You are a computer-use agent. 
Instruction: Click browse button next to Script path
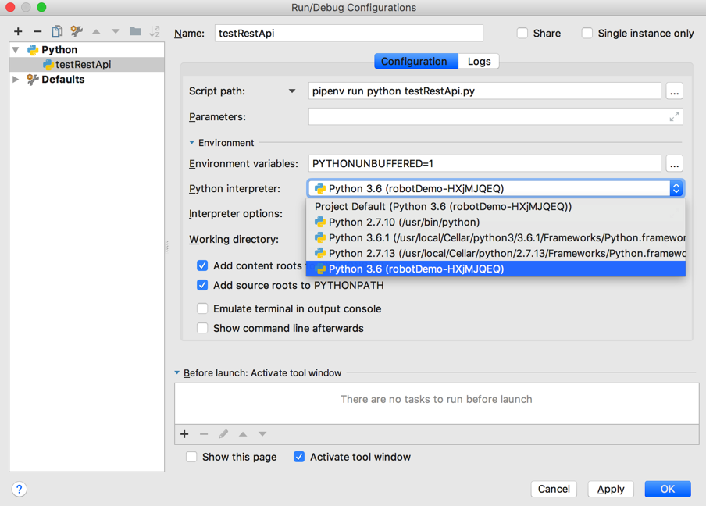(x=674, y=91)
